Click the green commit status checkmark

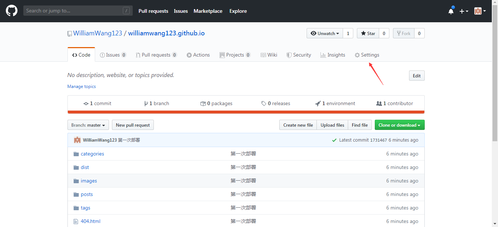[x=334, y=140]
